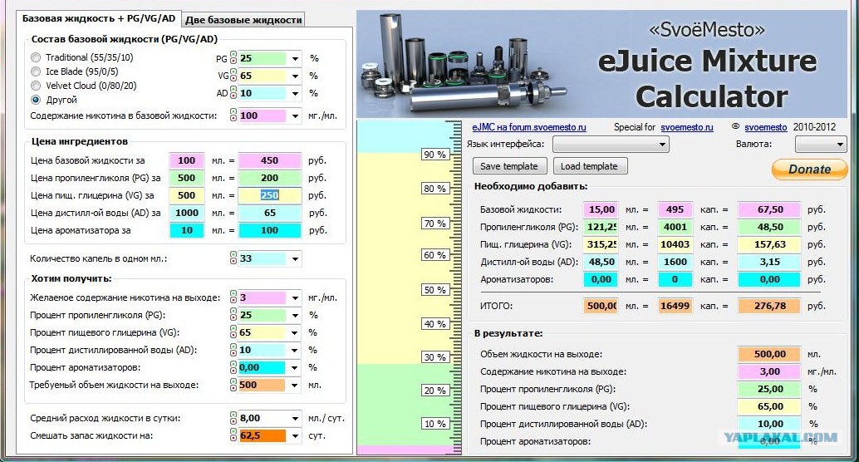Increase base liquid nicotine content with green stepper
The width and height of the screenshot is (859, 462).
click(x=233, y=112)
